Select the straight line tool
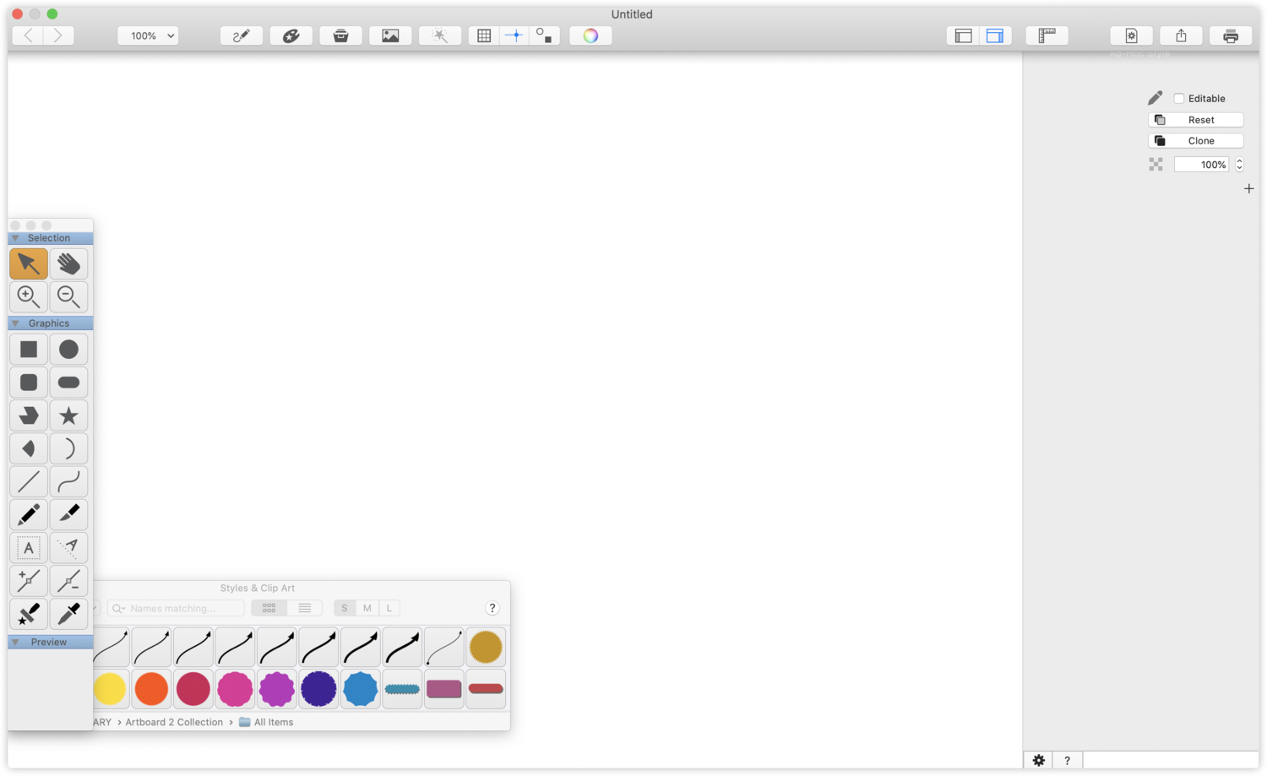Image resolution: width=1267 pixels, height=776 pixels. click(x=29, y=481)
